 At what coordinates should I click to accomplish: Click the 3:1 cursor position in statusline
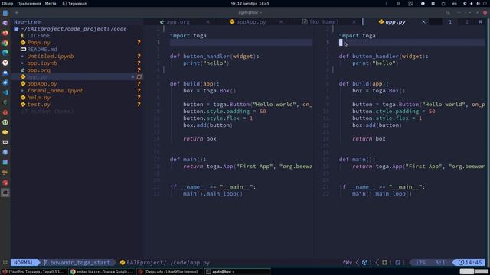click(x=440, y=263)
